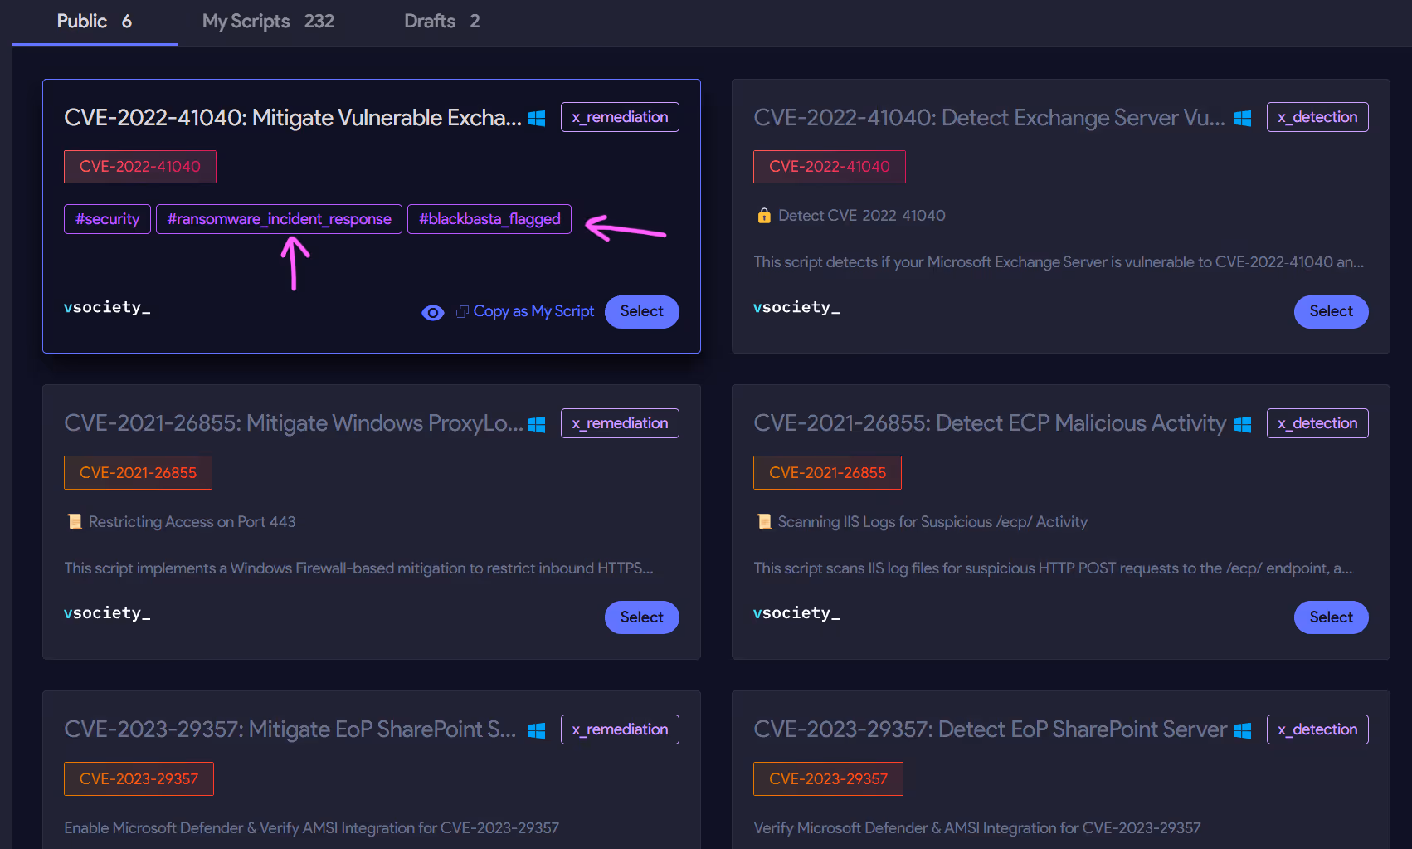Open title CVE-2023-29357: Detect EoP SharePoint Server
Screen dimensions: 1412x849
[990, 729]
